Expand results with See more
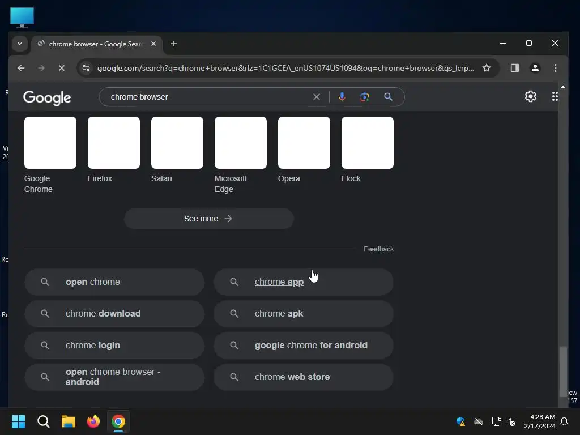This screenshot has width=580, height=435. coord(208,219)
